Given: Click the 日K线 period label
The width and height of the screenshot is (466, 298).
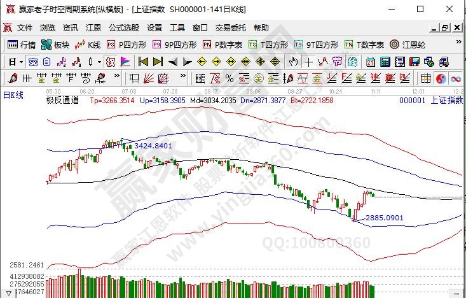Looking at the screenshot, I should [13, 95].
